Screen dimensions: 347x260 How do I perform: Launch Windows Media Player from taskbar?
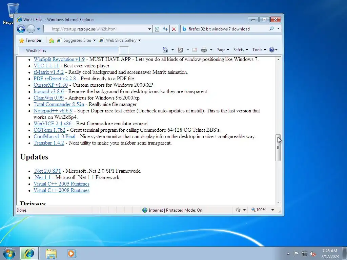pos(72,253)
